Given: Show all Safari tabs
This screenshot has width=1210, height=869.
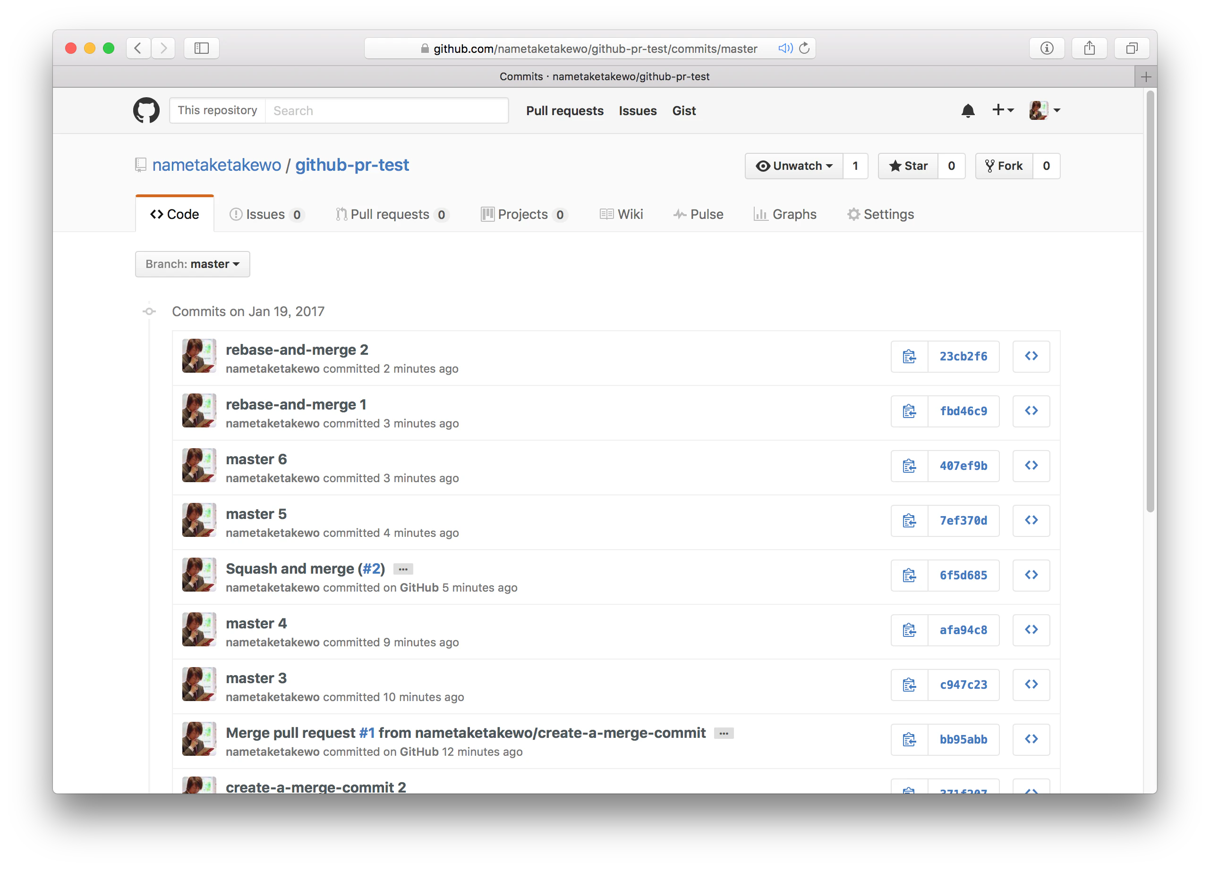Looking at the screenshot, I should coord(1132,49).
